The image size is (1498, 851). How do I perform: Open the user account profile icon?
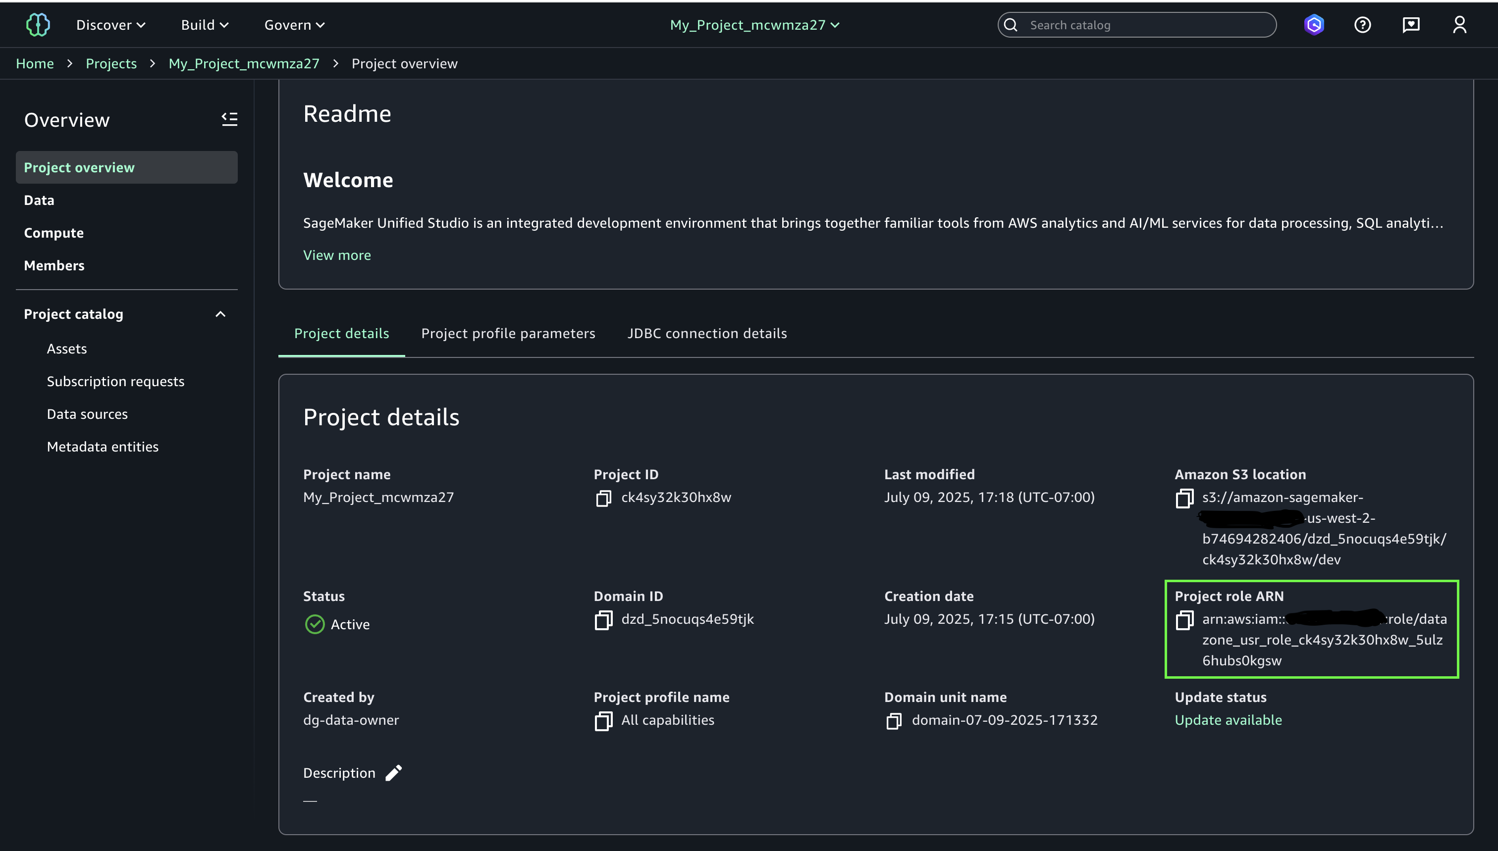pos(1459,25)
